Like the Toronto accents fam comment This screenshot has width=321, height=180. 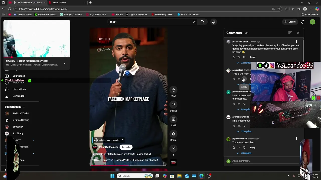(234, 148)
